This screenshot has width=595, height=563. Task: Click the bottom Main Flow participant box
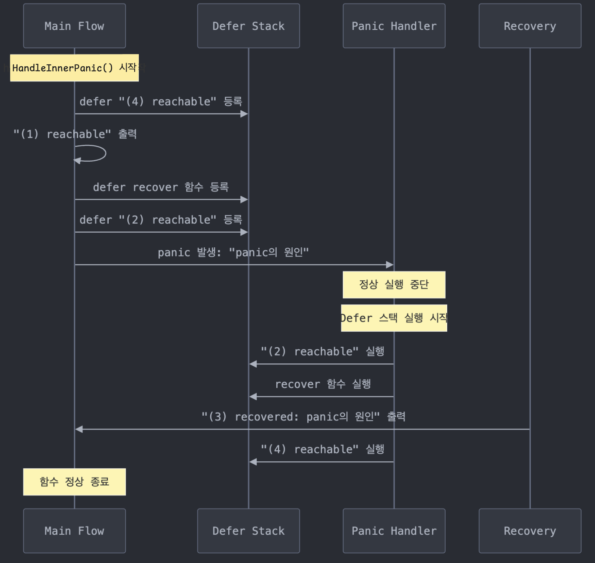pos(74,530)
